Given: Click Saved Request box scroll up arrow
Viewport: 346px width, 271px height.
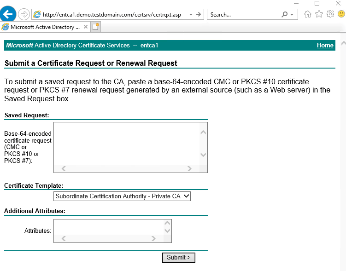Looking at the screenshot, I should (x=203, y=133).
